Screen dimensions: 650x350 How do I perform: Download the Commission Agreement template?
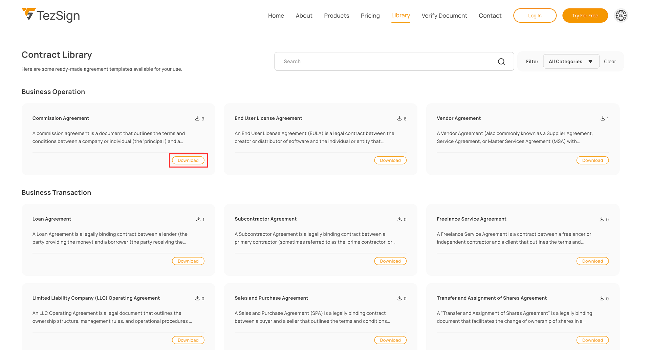coord(188,160)
